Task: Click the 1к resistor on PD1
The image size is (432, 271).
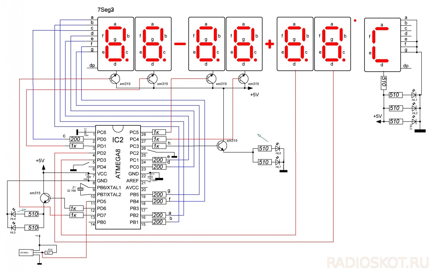Action: pyautogui.click(x=77, y=146)
